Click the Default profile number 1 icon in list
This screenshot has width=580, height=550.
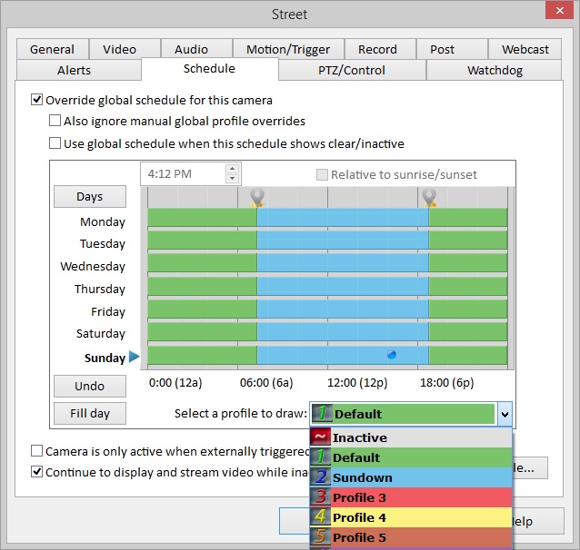pyautogui.click(x=320, y=457)
